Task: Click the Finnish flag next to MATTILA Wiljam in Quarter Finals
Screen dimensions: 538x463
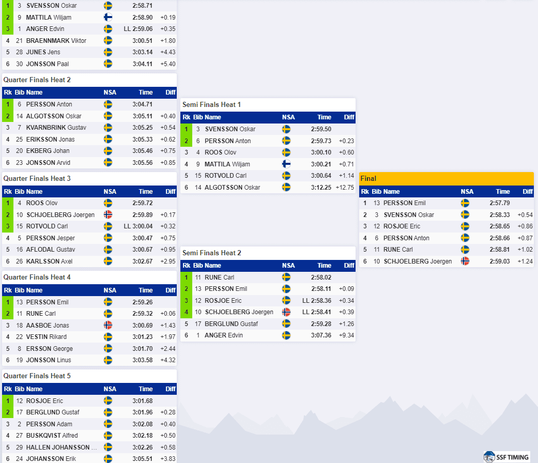Action: (x=107, y=17)
